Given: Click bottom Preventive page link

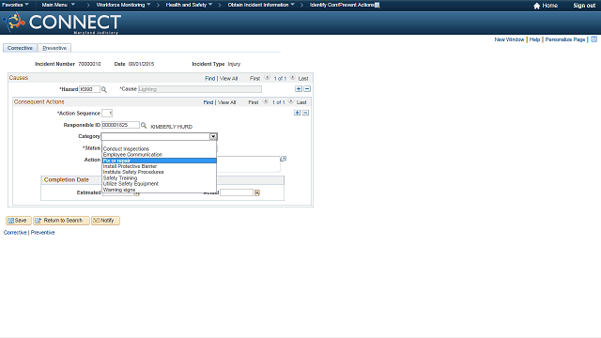Looking at the screenshot, I should tap(42, 233).
